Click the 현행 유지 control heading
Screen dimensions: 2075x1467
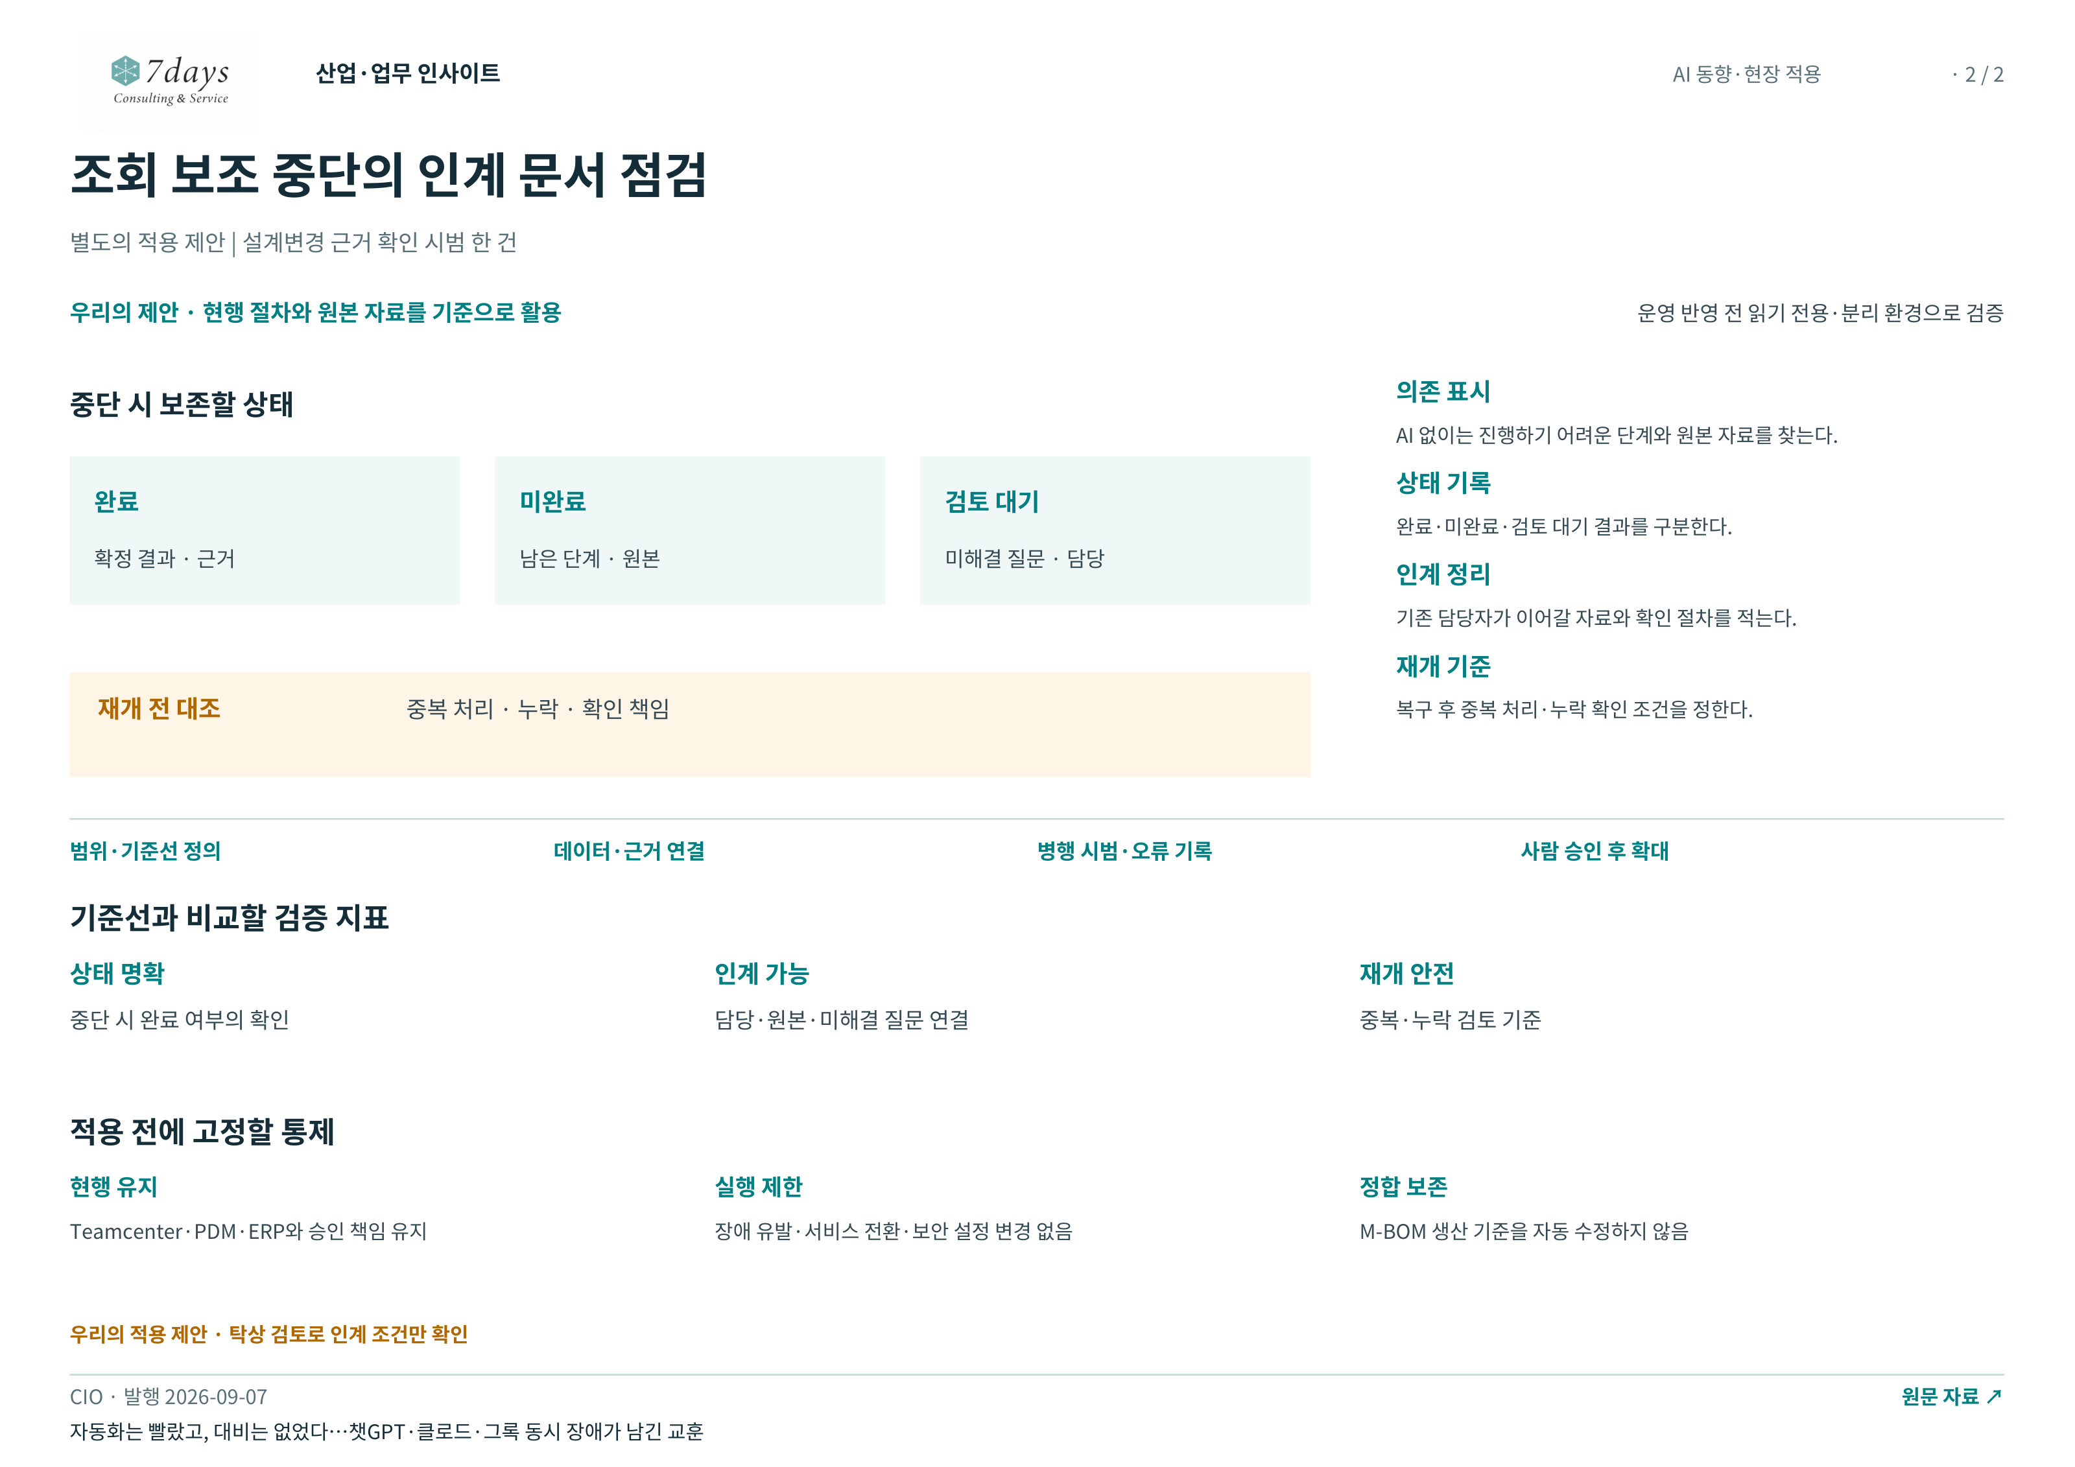click(x=114, y=1187)
